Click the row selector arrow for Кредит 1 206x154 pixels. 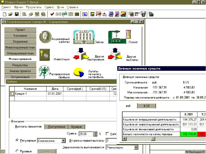[12, 94]
